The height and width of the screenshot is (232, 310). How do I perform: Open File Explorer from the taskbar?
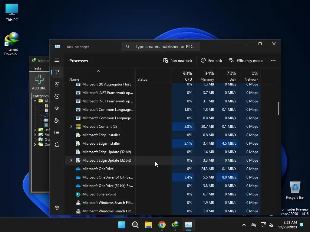pyautogui.click(x=148, y=225)
